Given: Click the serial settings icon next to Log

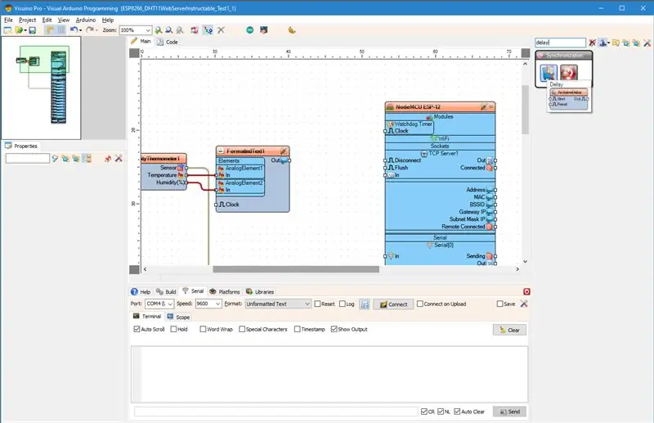Looking at the screenshot, I should [365, 304].
